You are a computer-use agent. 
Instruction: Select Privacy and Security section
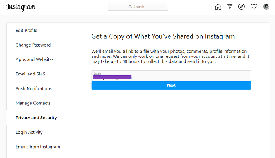pyautogui.click(x=36, y=118)
